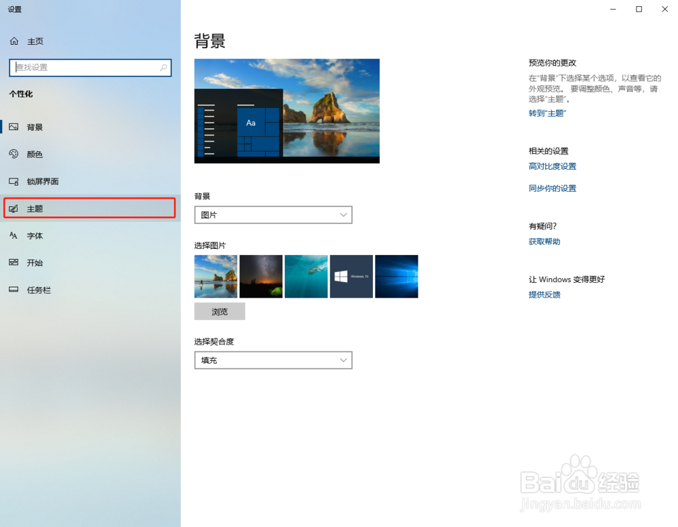
Task: Select the 任务栏 sidebar icon
Action: coord(14,290)
